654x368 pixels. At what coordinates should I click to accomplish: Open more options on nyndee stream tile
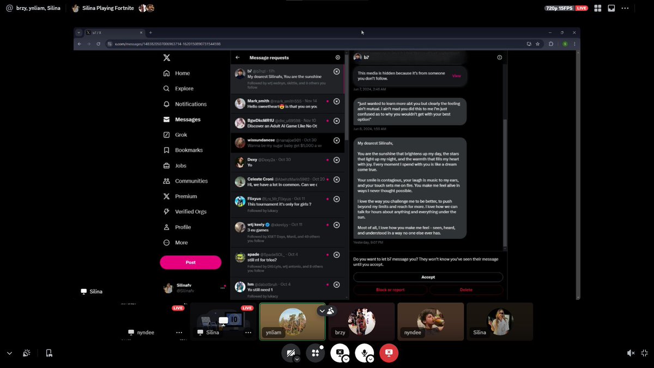click(179, 333)
